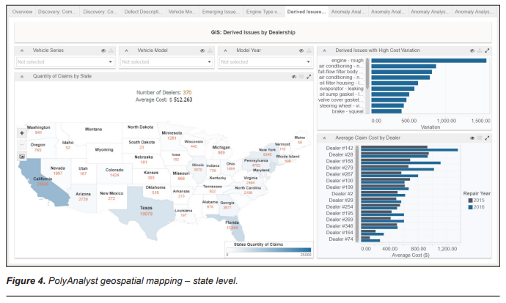Collapse the Model Year panel
506x303 pixels.
point(226,50)
